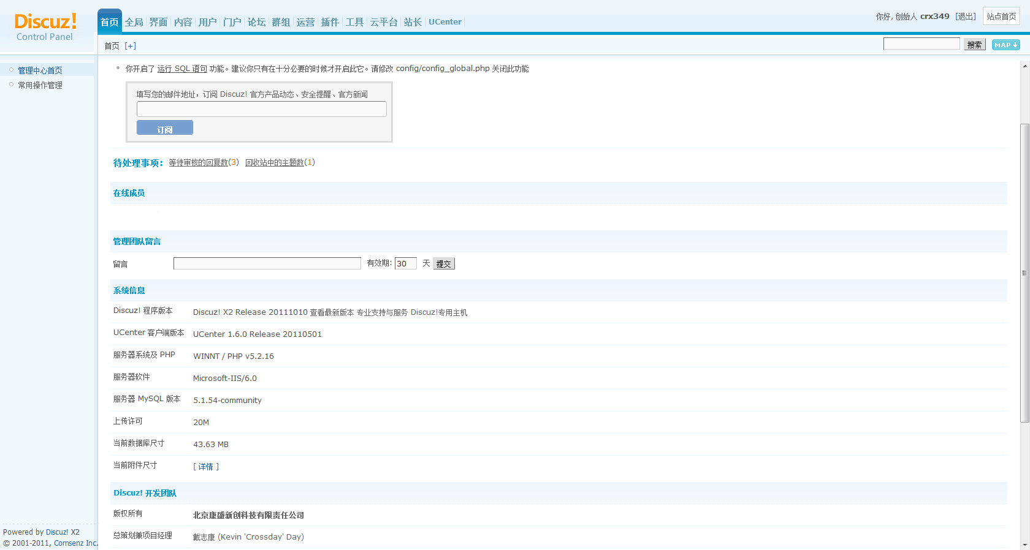Click the 订阅 subscribe button
This screenshot has width=1030, height=550.
165,127
